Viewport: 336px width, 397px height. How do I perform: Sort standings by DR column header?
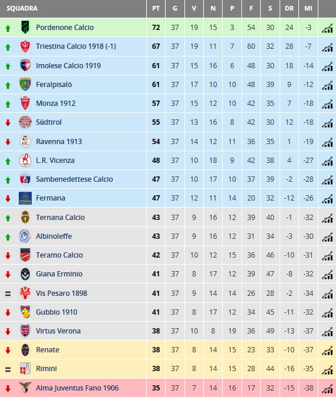tap(289, 8)
